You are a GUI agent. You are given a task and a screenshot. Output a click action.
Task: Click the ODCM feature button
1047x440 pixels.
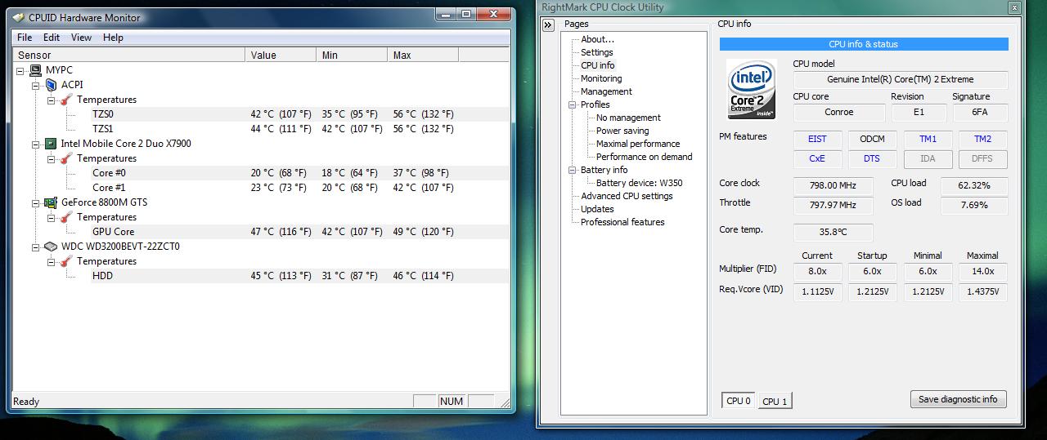[x=872, y=139]
